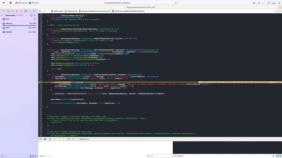Select the RestaurantsTableViewController.swift window tab

click(x=141, y=7)
